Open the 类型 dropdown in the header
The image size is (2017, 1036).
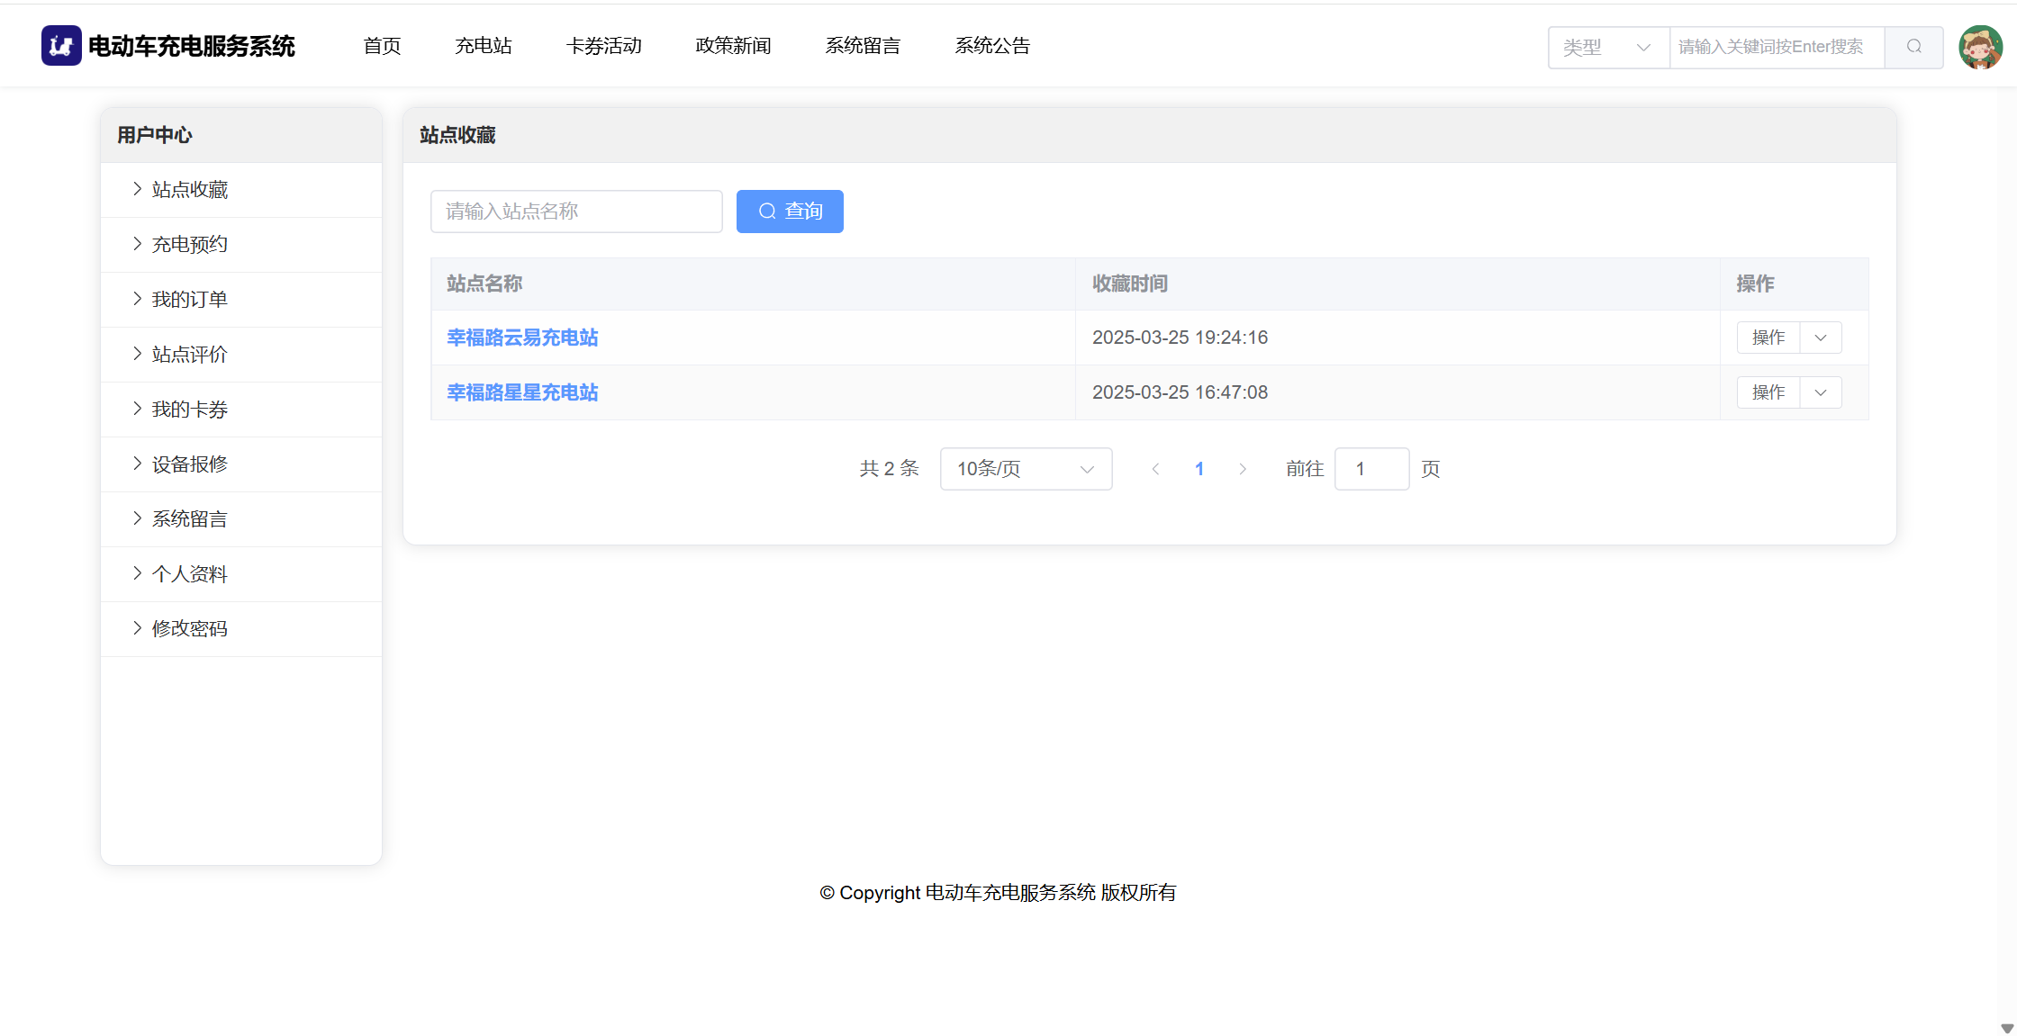[x=1607, y=47]
